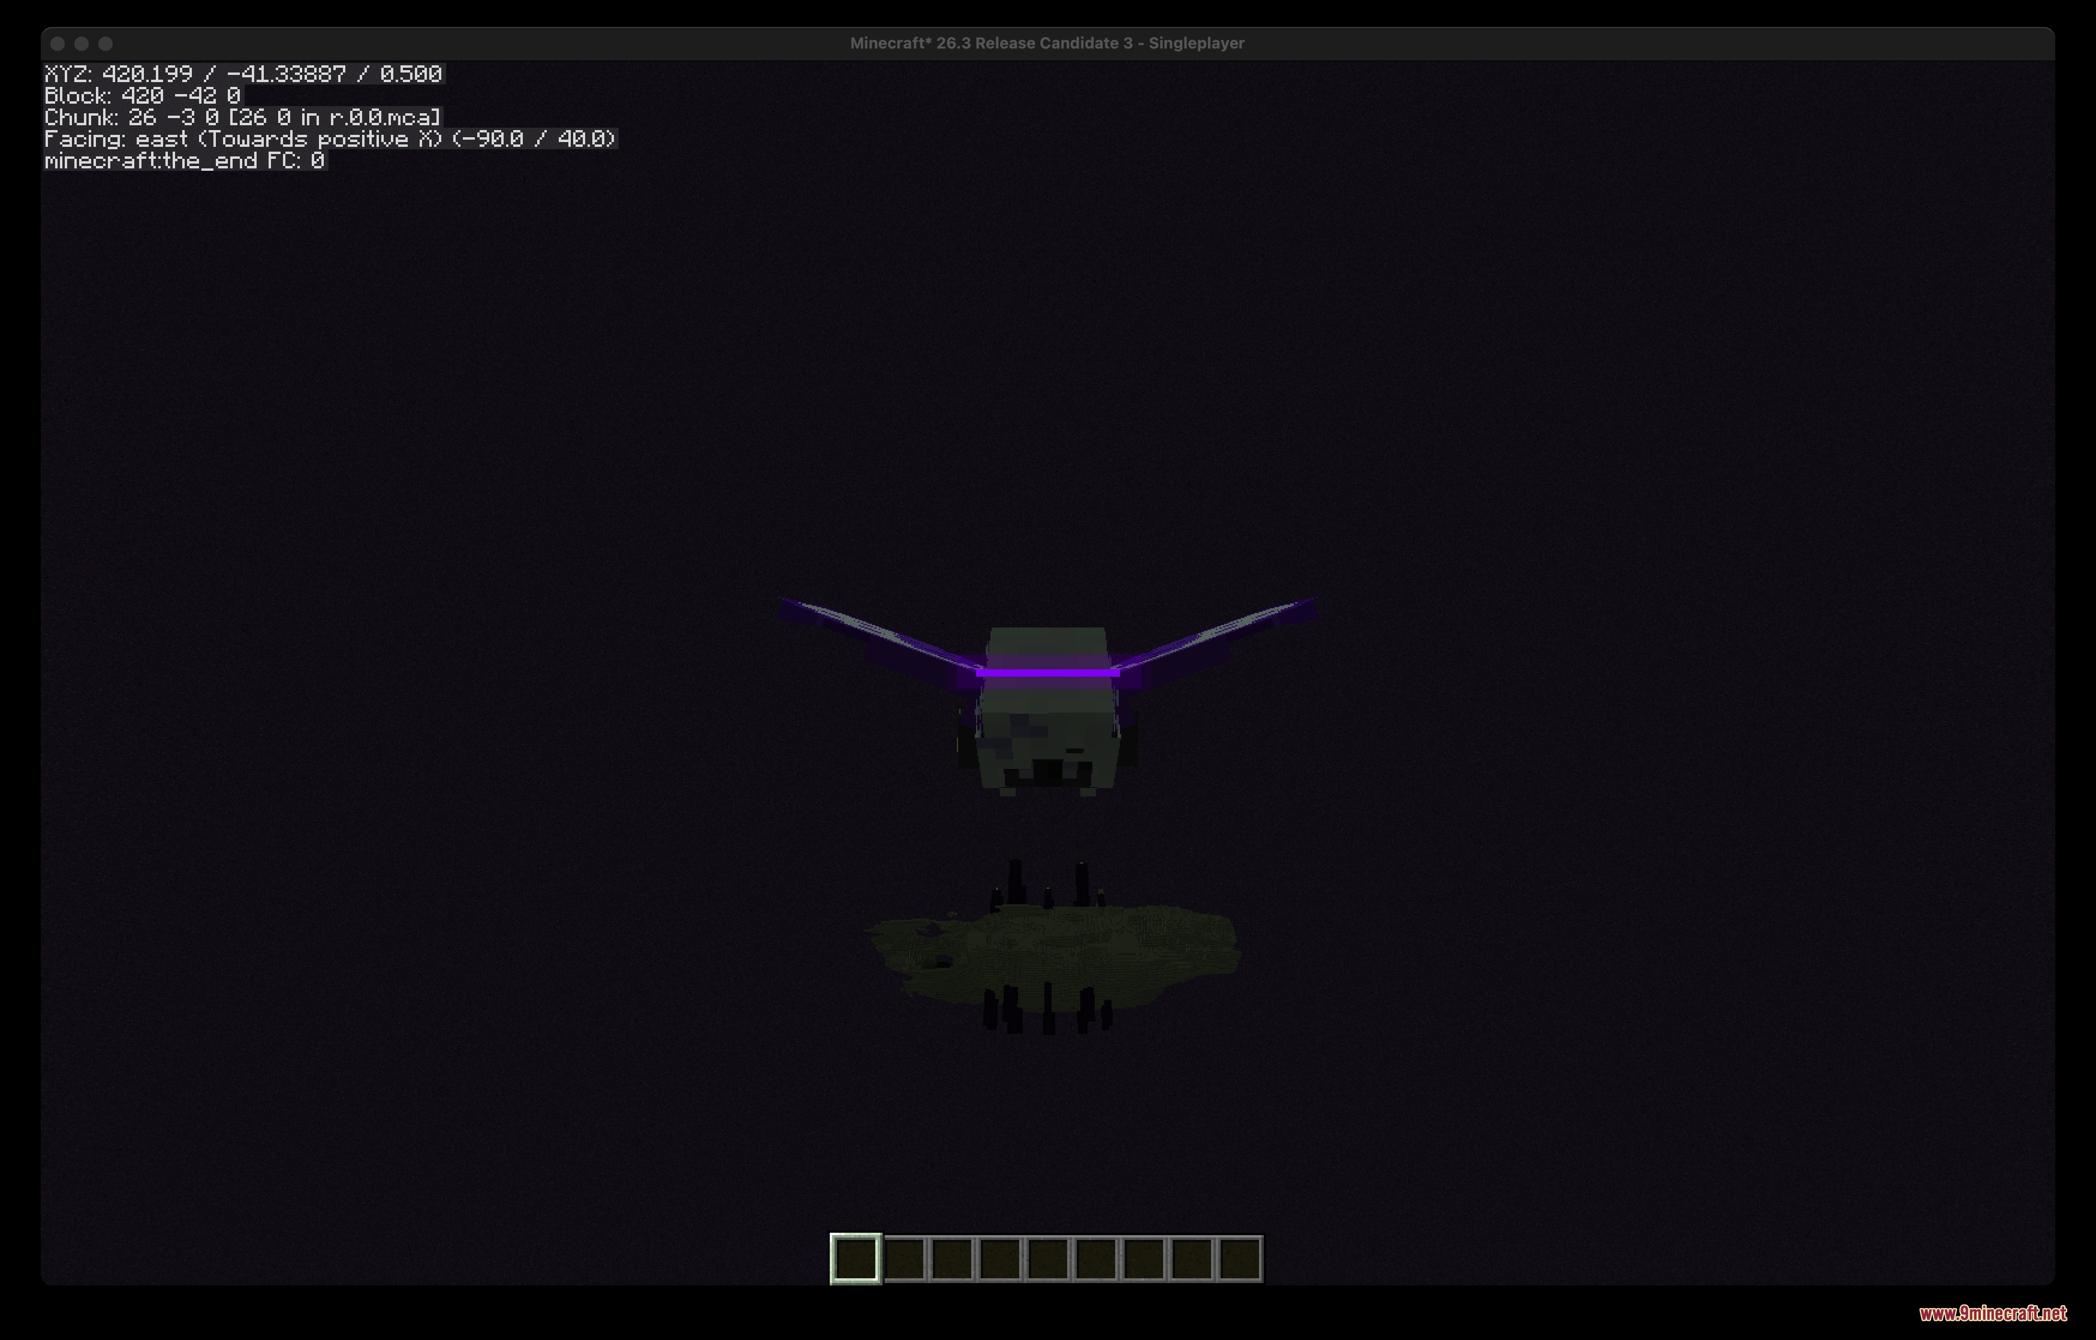Click the "Facing: east" debug line
This screenshot has height=1340, width=2096.
click(x=331, y=139)
